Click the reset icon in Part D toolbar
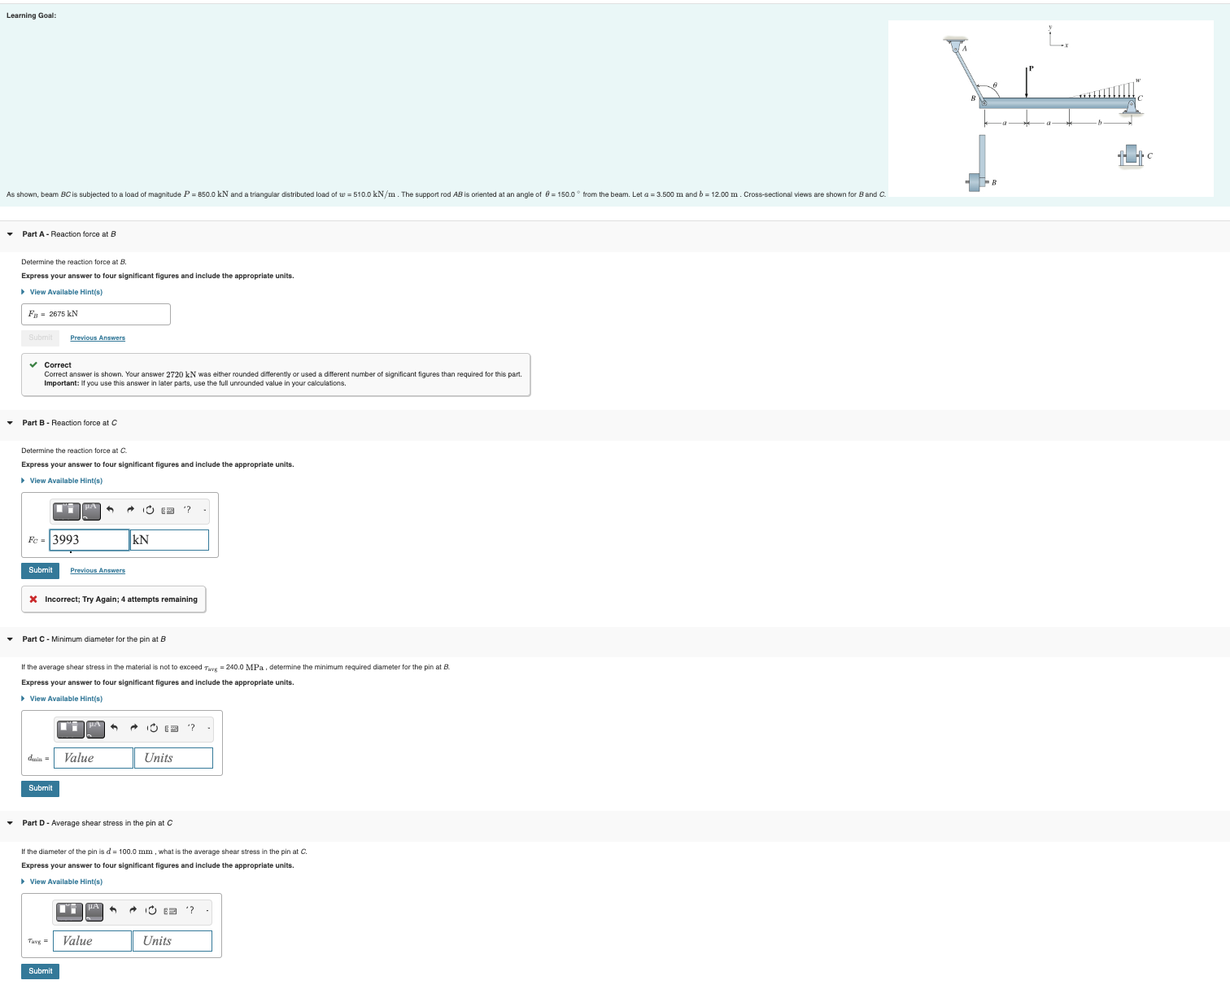Image resolution: width=1230 pixels, height=989 pixels. point(151,911)
